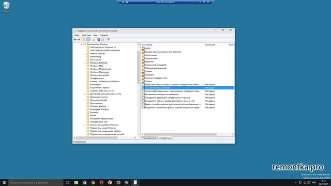Open Task View on the taskbar
The height and width of the screenshot is (186, 331).
click(x=68, y=182)
